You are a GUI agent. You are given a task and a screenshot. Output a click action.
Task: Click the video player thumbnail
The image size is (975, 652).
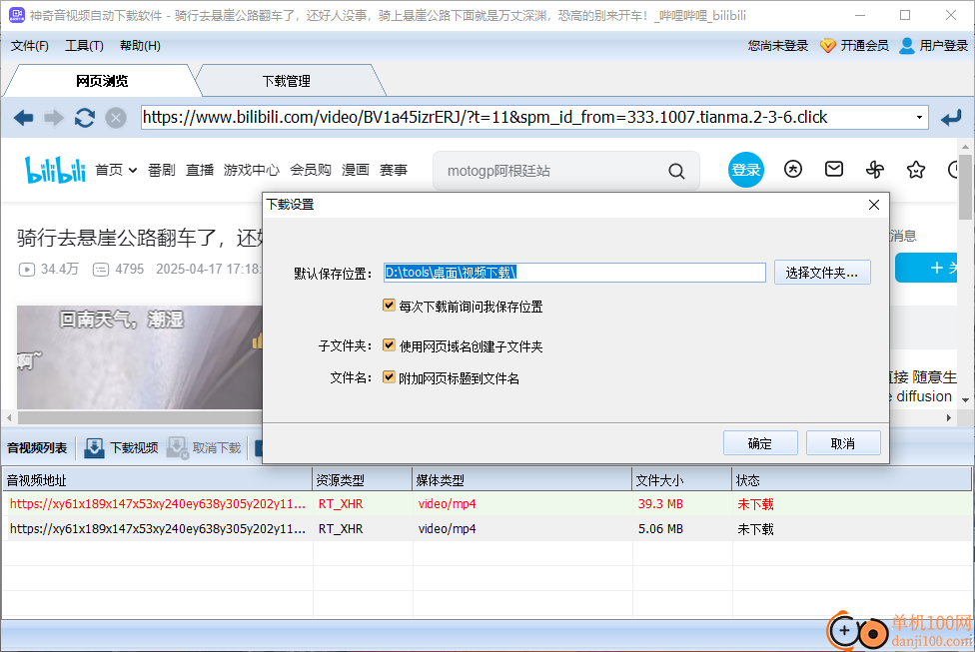click(x=140, y=356)
